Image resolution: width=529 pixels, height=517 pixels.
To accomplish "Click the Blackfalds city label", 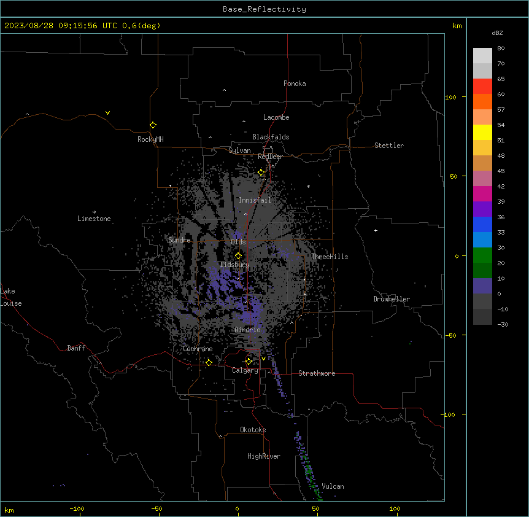I will [x=271, y=137].
